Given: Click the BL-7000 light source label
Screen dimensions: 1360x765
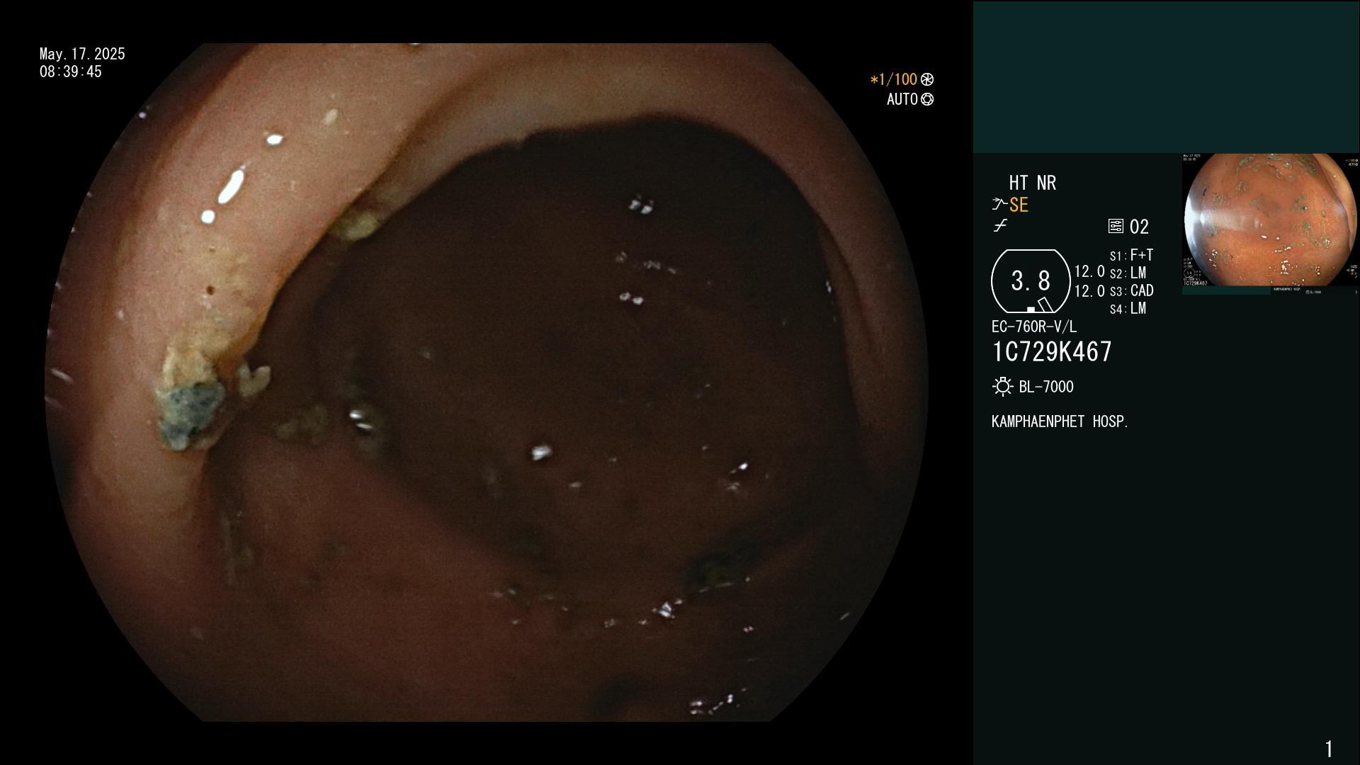Looking at the screenshot, I should point(1046,387).
